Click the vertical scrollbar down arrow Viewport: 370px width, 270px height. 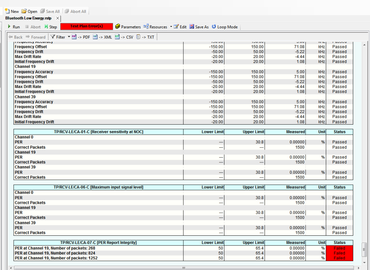(364, 263)
